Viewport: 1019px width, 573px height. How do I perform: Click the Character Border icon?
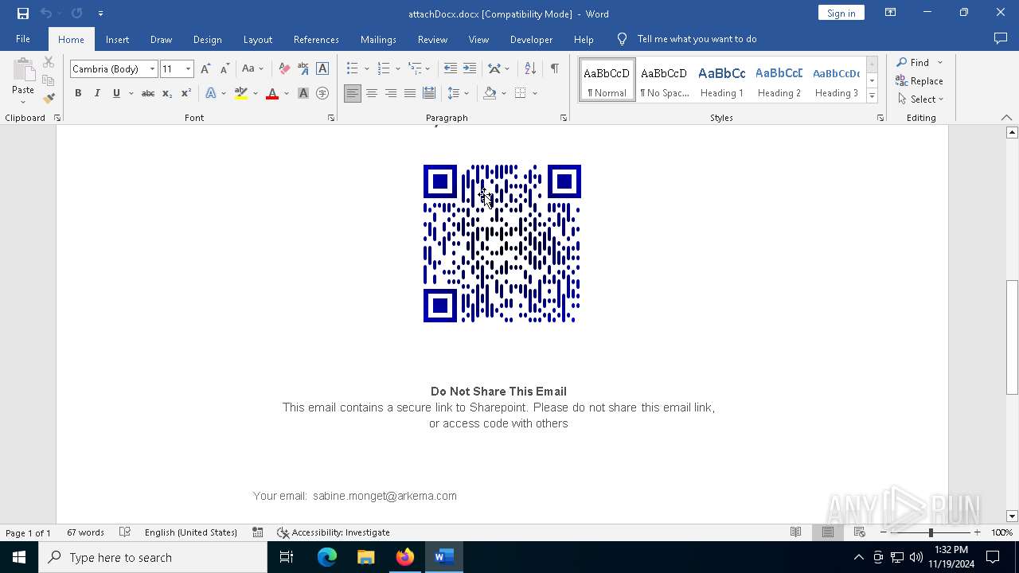tap(322, 68)
